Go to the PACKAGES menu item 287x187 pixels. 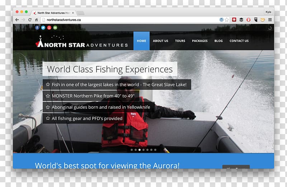[x=200, y=41]
